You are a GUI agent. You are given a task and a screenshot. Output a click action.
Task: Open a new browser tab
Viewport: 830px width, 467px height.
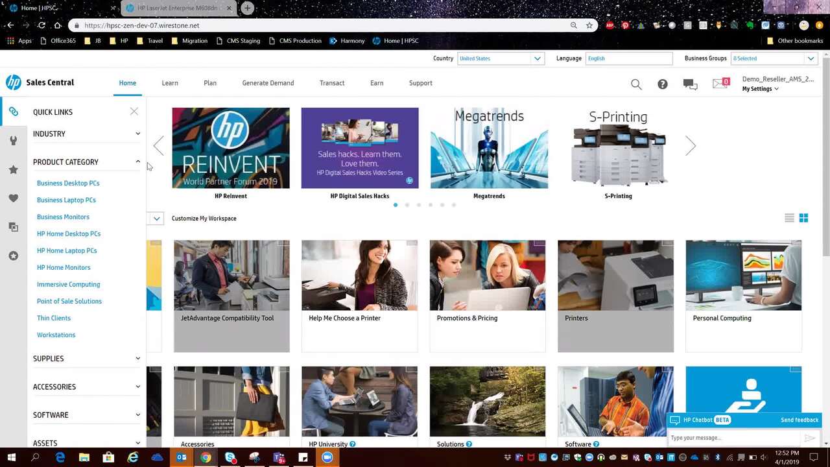click(247, 8)
